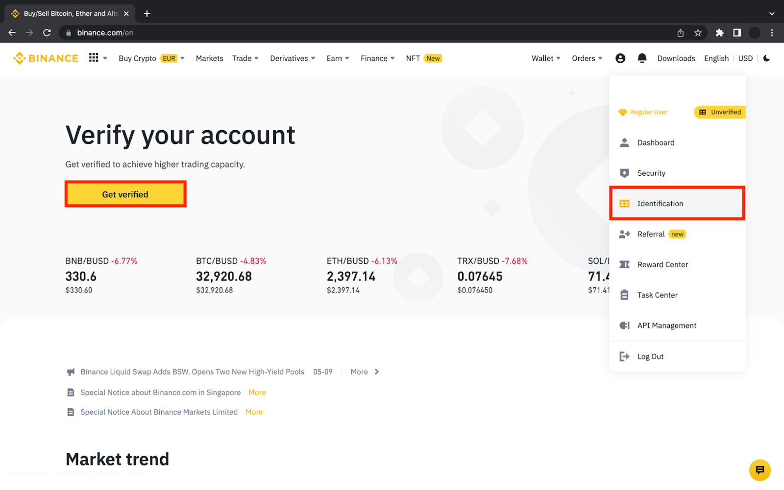This screenshot has height=490, width=784.
Task: Reload the page in browser
Action: pyautogui.click(x=47, y=33)
